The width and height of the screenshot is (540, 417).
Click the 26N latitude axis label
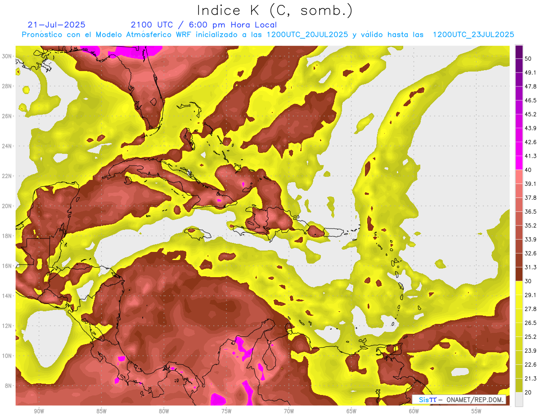8,116
